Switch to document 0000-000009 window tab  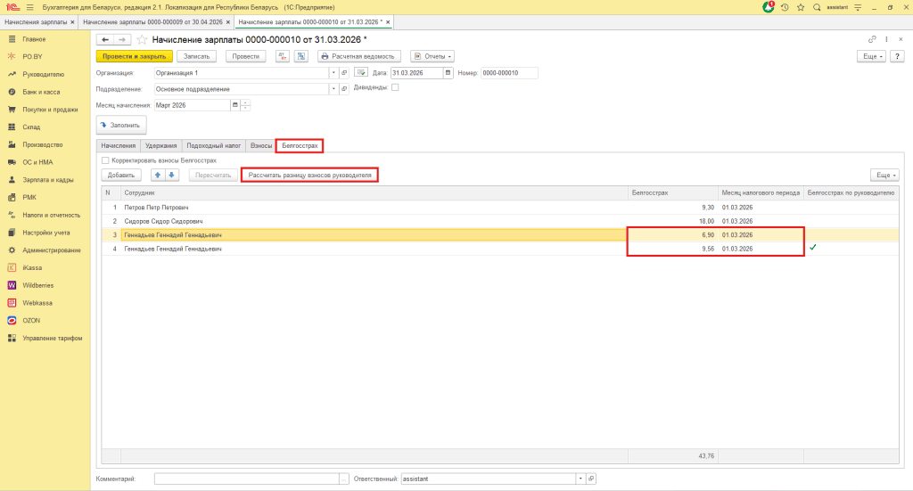click(x=153, y=22)
